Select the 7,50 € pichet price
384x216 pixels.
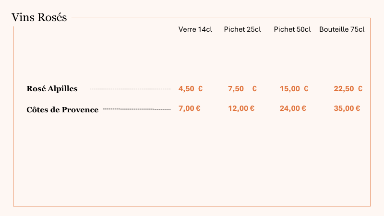[242, 89]
